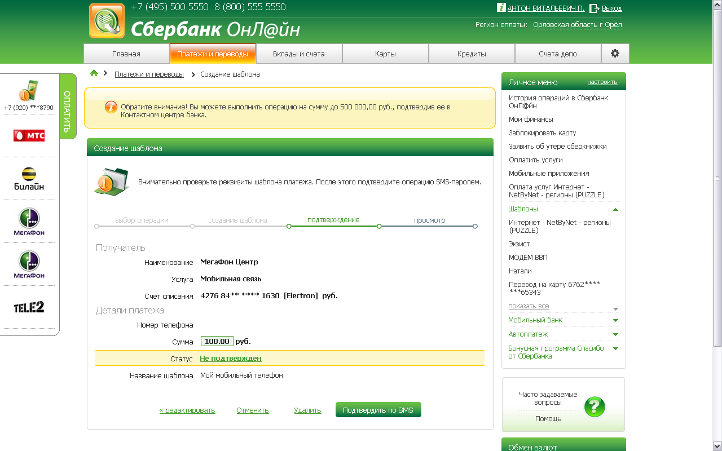Click the template folder icon
The height and width of the screenshot is (451, 722).
[112, 182]
